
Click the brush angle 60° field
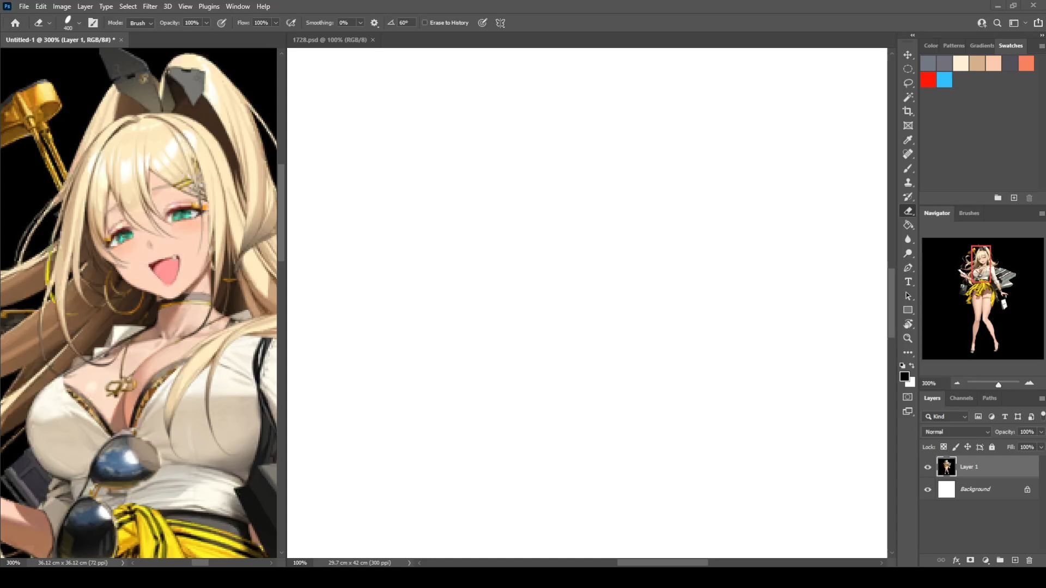coord(406,23)
